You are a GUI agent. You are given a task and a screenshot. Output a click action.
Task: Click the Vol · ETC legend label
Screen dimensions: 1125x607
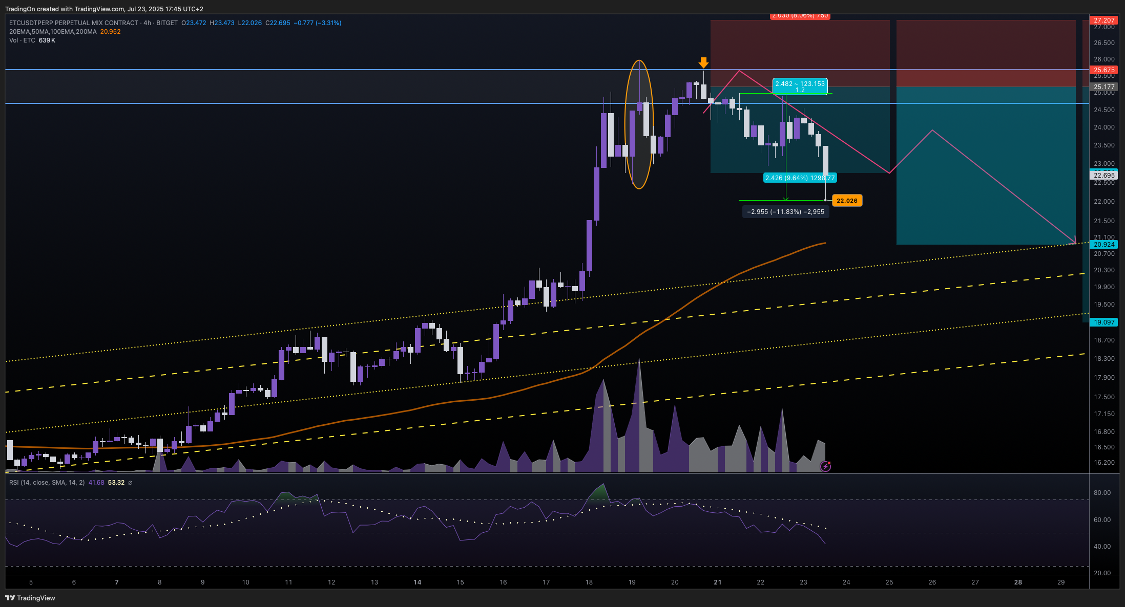22,40
